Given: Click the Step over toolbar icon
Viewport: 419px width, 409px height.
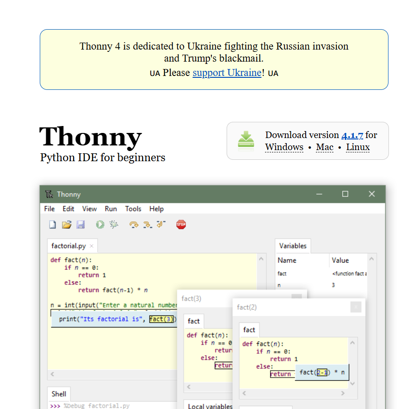Looking at the screenshot, I should pos(134,225).
